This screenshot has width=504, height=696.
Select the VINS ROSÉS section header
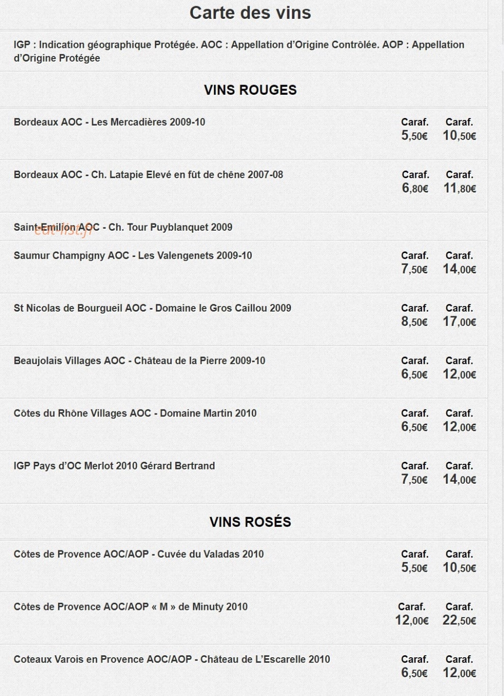250,522
